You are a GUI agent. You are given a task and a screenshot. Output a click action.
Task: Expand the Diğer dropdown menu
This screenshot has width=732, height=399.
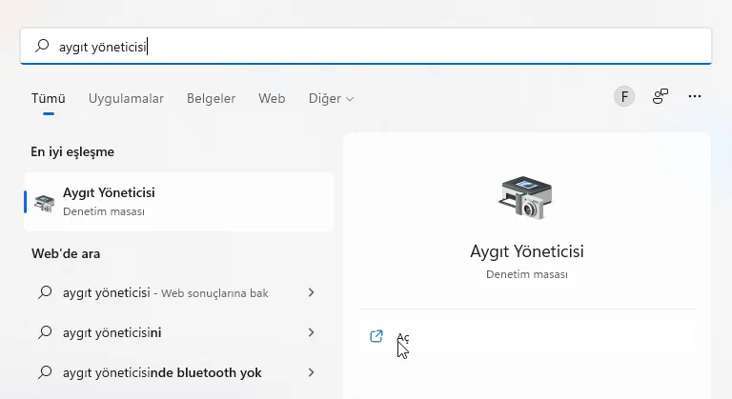click(331, 98)
